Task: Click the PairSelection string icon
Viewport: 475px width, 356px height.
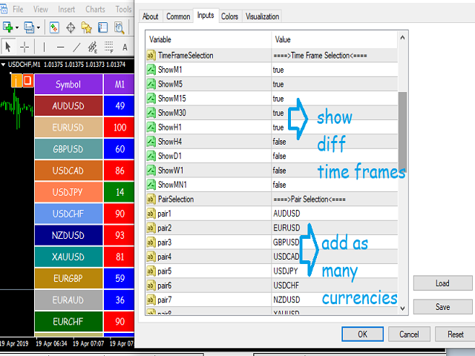Action: [151, 200]
